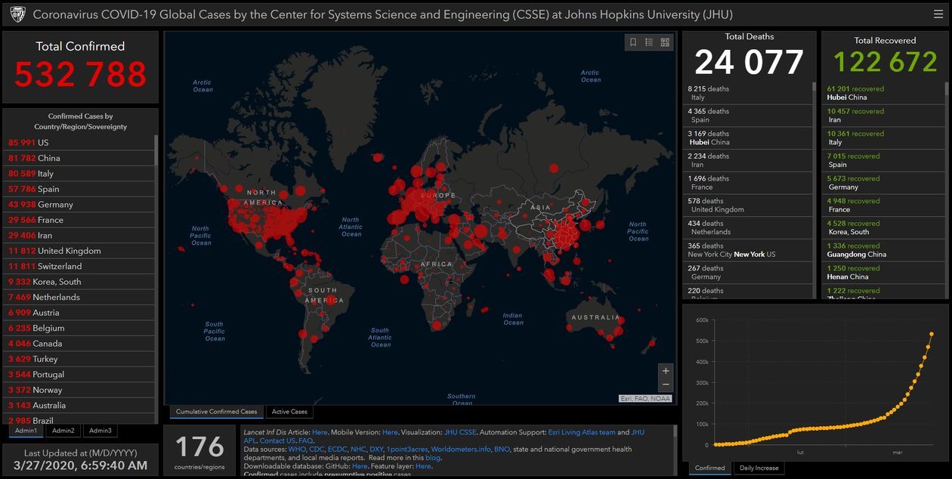
Task: Open the Worldometers.info data source link
Action: click(460, 449)
